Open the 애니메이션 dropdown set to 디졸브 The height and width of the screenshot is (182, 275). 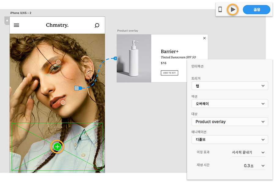point(229,140)
